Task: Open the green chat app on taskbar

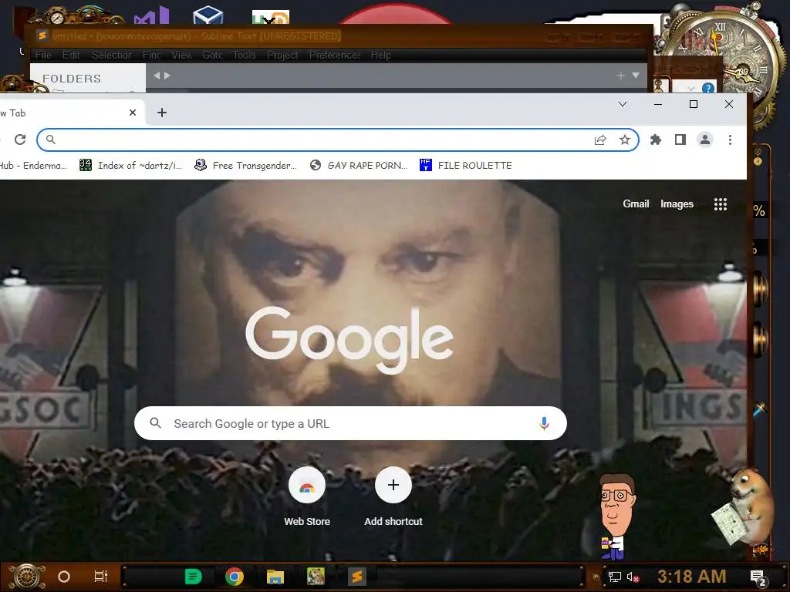Action: click(x=194, y=577)
